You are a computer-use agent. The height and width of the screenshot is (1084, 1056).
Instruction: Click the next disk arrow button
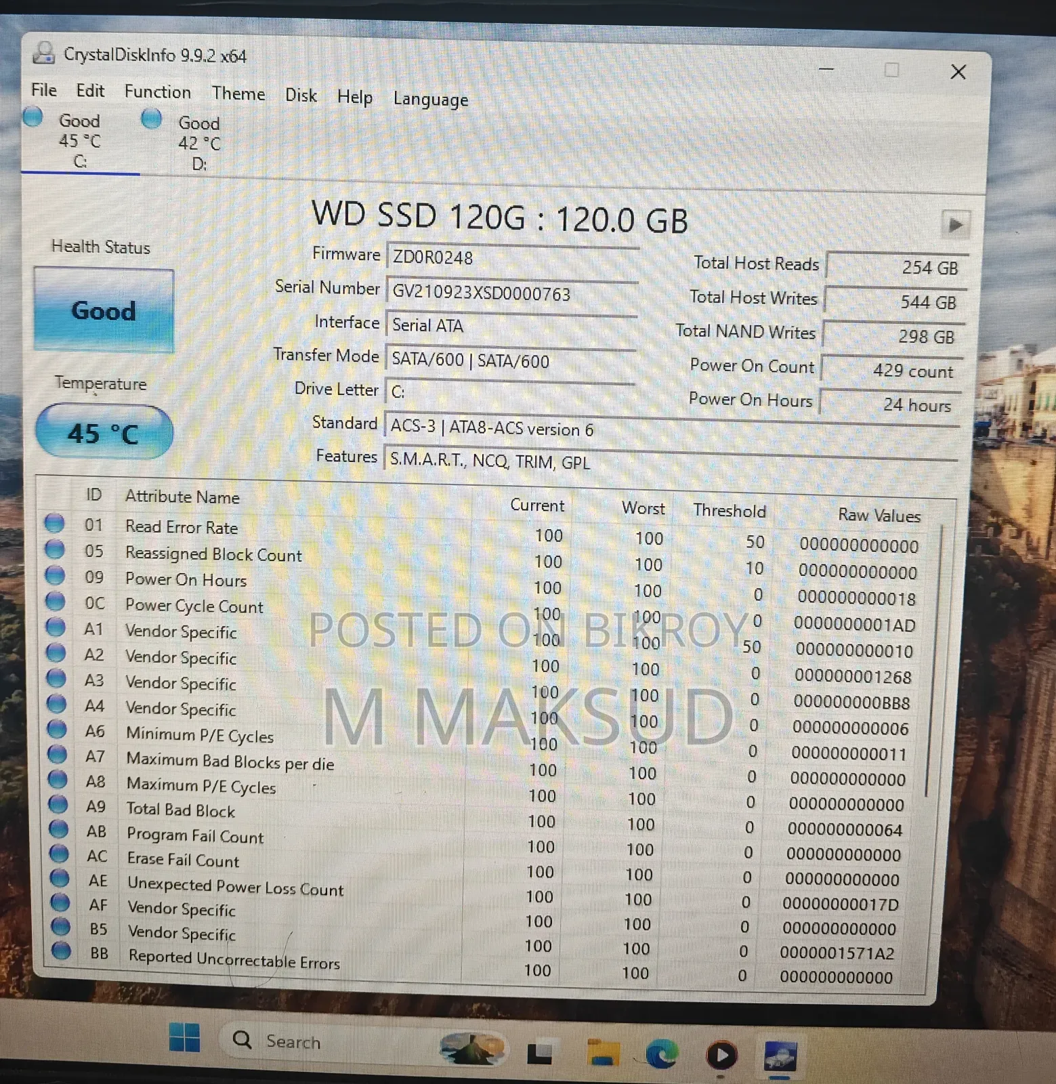956,224
